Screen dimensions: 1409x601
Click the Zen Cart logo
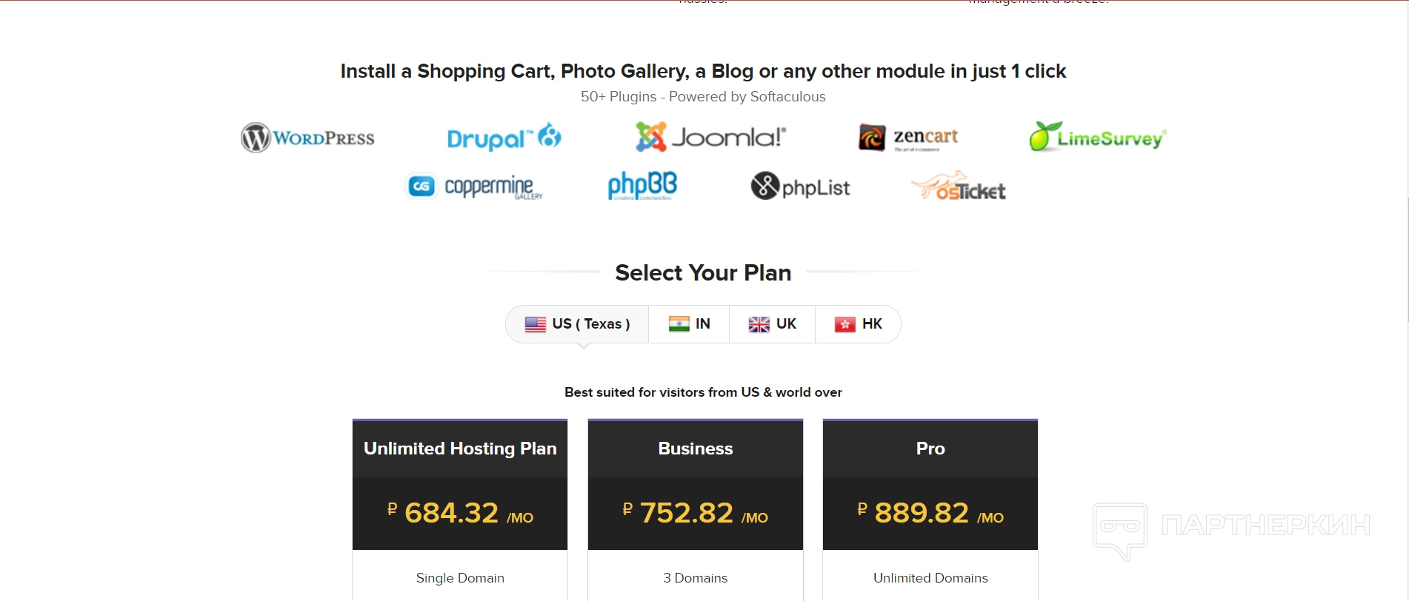(908, 138)
